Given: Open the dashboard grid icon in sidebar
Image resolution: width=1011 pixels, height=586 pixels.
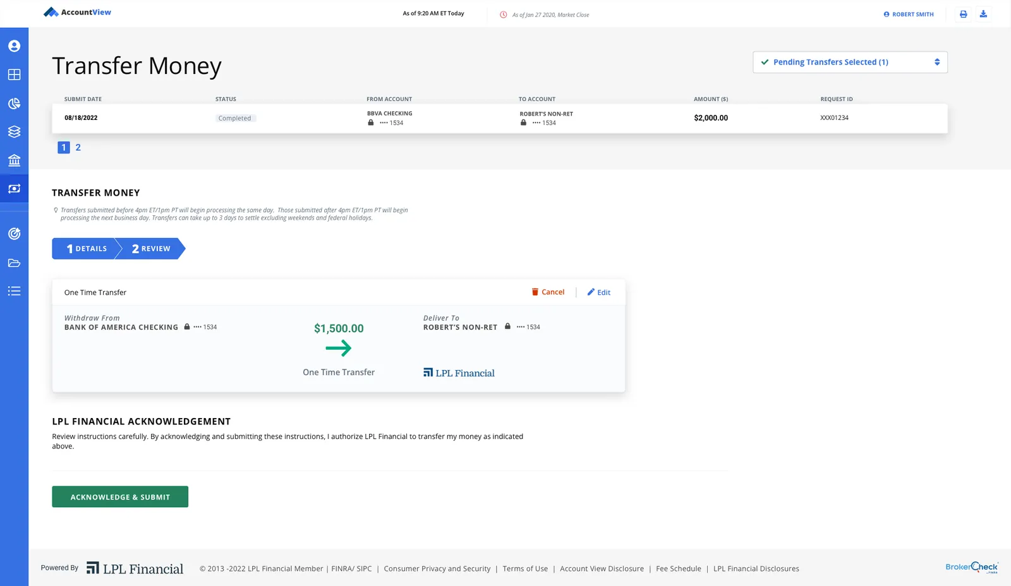Looking at the screenshot, I should [14, 75].
